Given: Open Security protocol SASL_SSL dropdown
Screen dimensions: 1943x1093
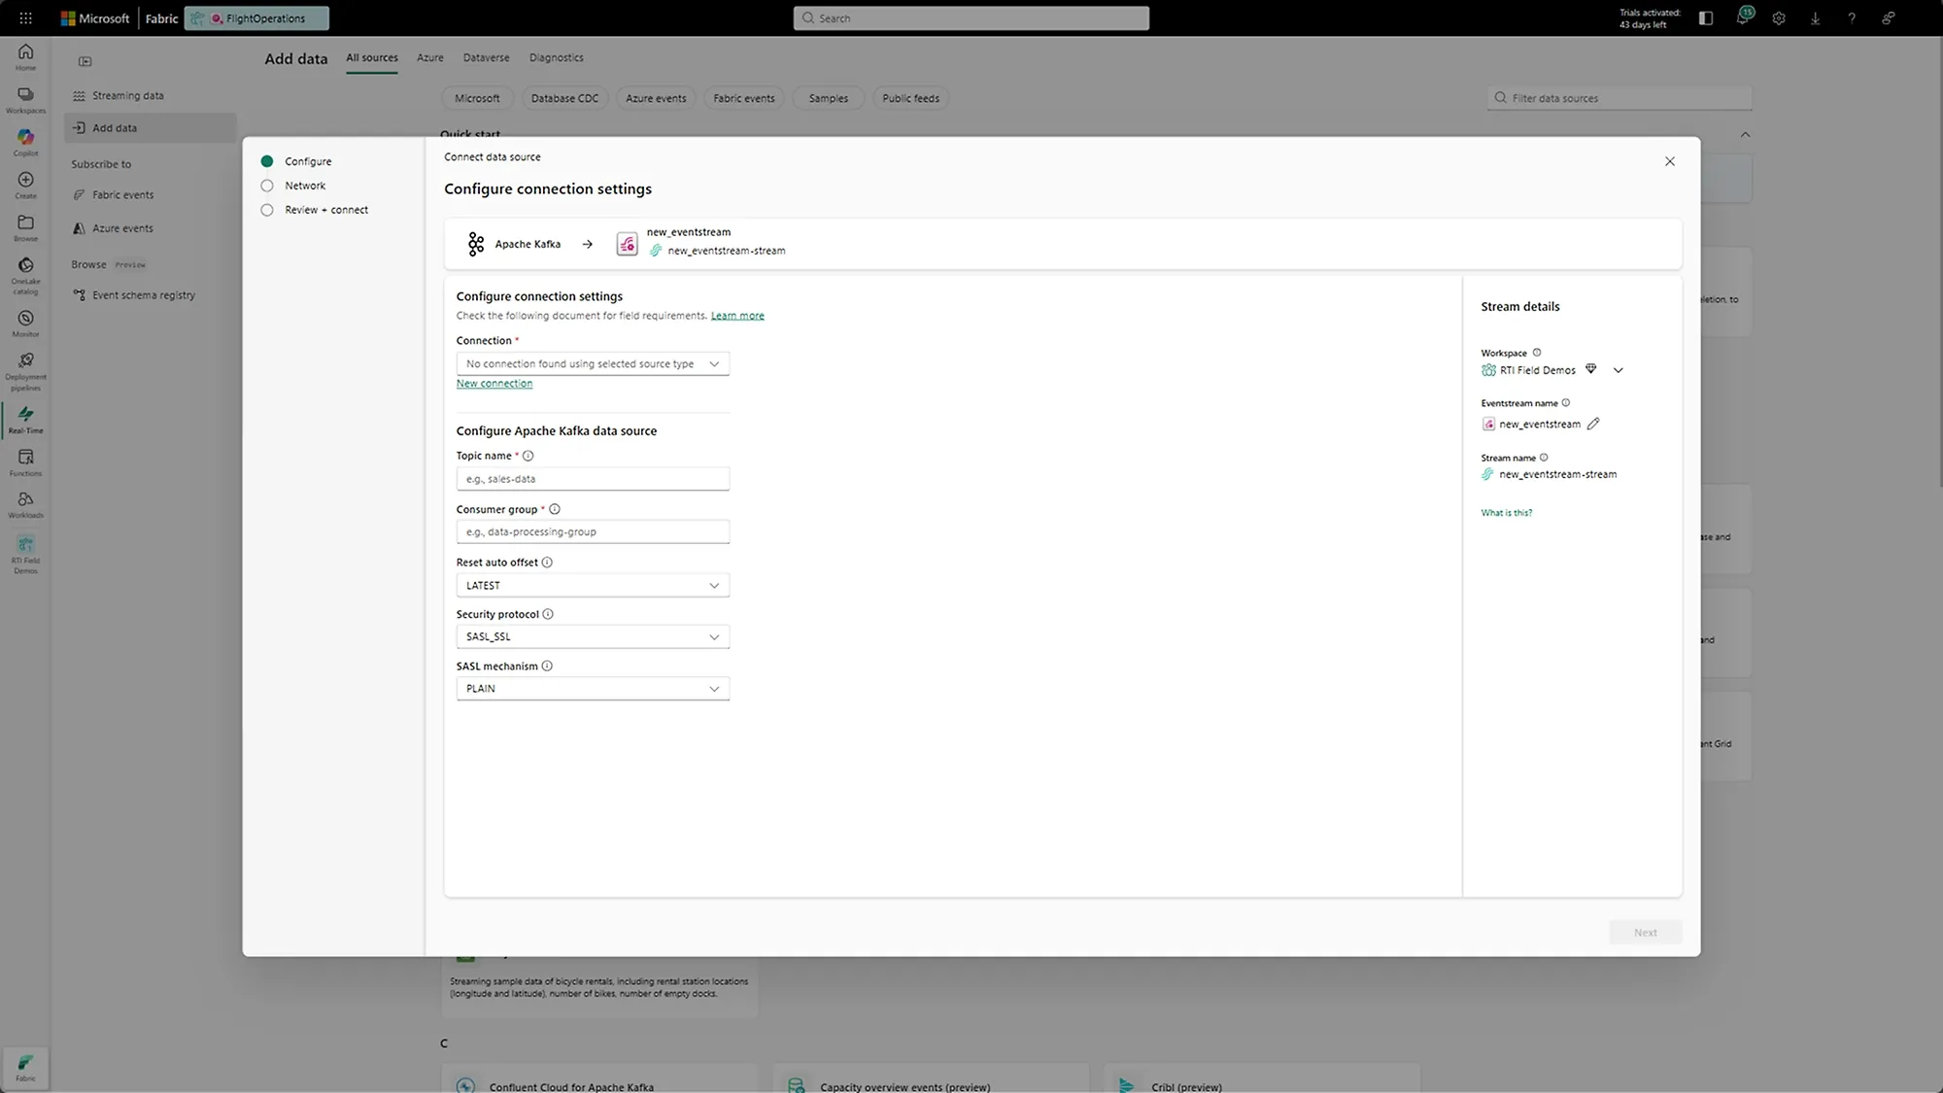Looking at the screenshot, I should pyautogui.click(x=593, y=636).
